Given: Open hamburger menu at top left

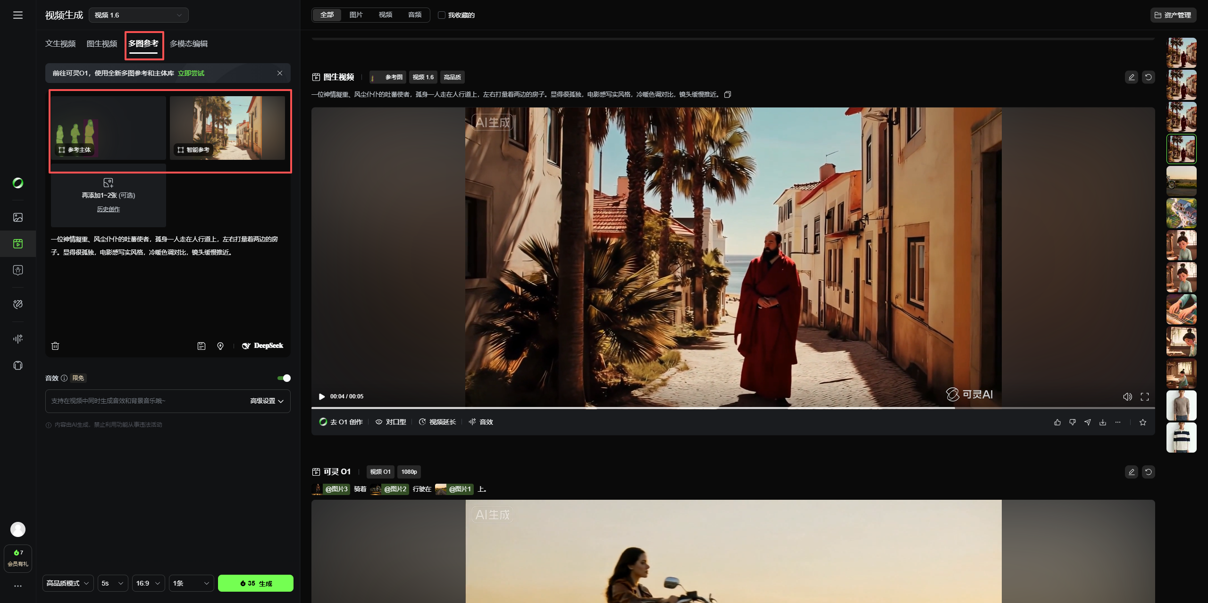Looking at the screenshot, I should click(18, 15).
